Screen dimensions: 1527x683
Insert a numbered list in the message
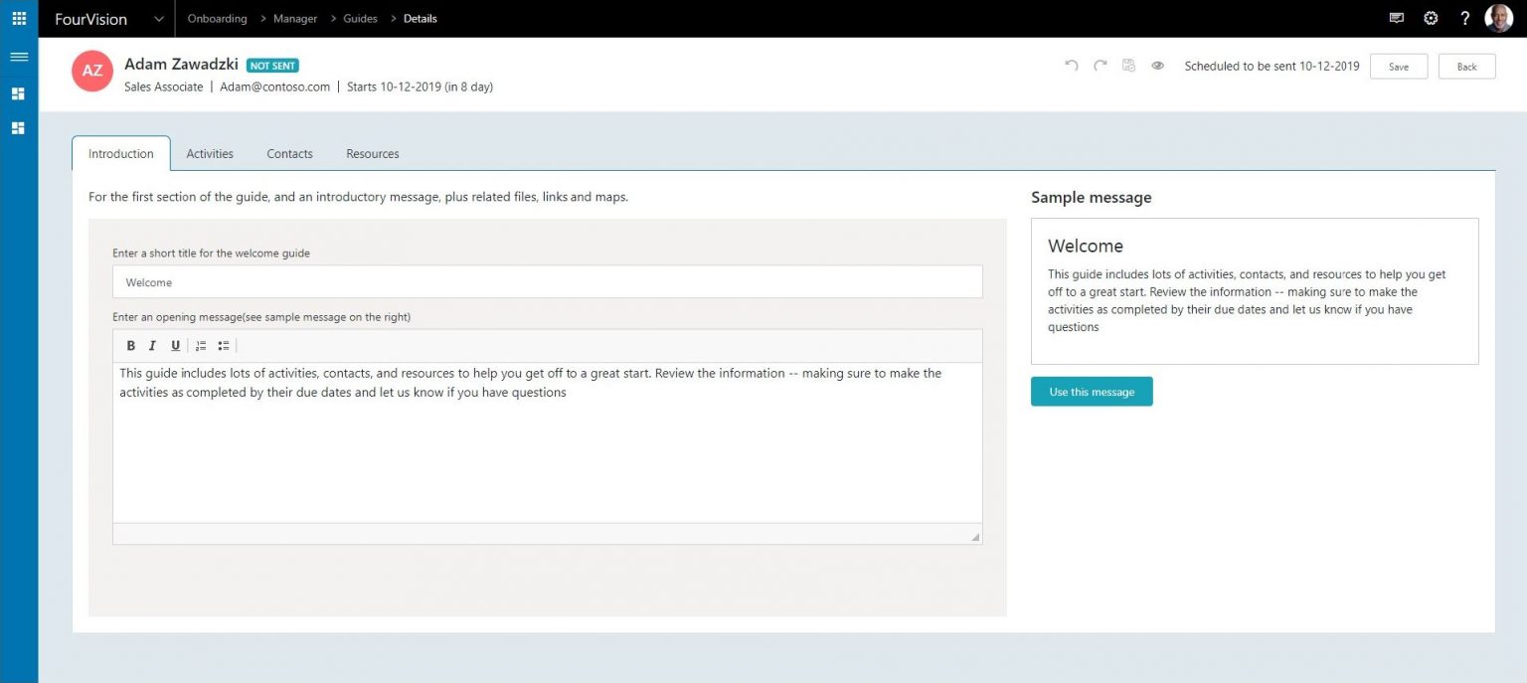[x=201, y=345]
